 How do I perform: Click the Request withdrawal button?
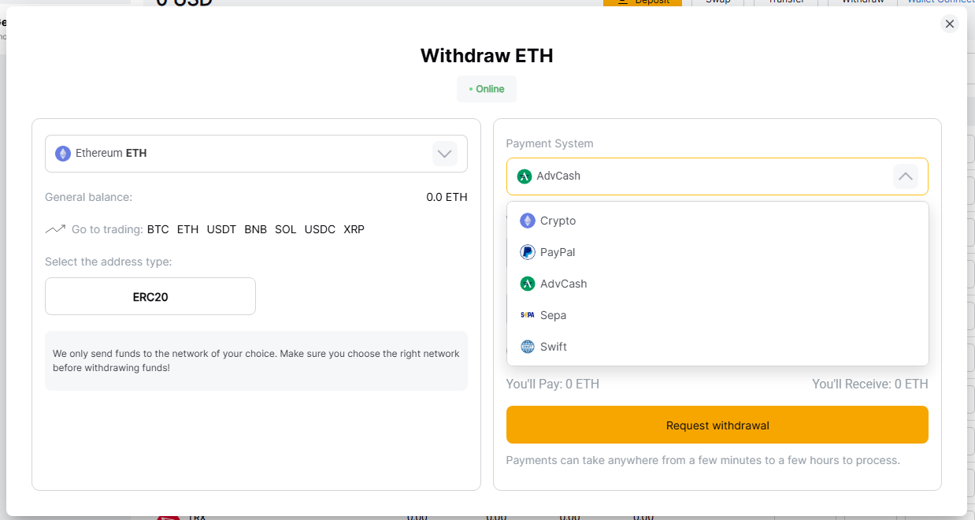tap(717, 425)
